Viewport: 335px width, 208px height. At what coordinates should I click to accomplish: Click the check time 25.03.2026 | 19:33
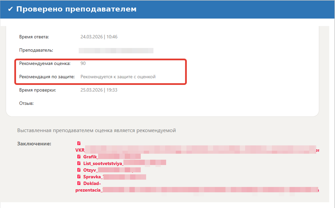(99, 90)
